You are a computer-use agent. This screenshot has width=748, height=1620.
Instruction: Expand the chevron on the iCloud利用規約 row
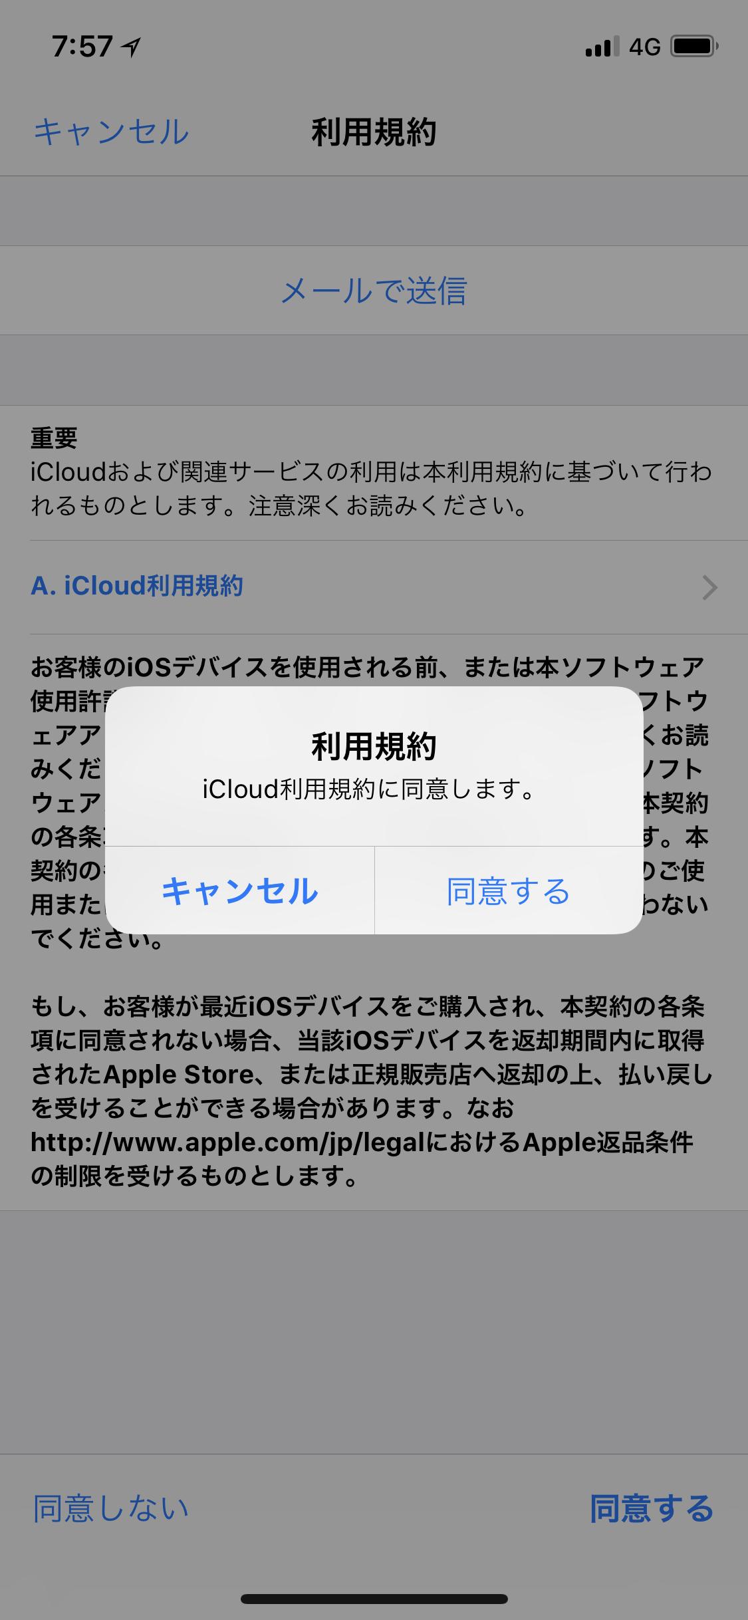tap(709, 587)
